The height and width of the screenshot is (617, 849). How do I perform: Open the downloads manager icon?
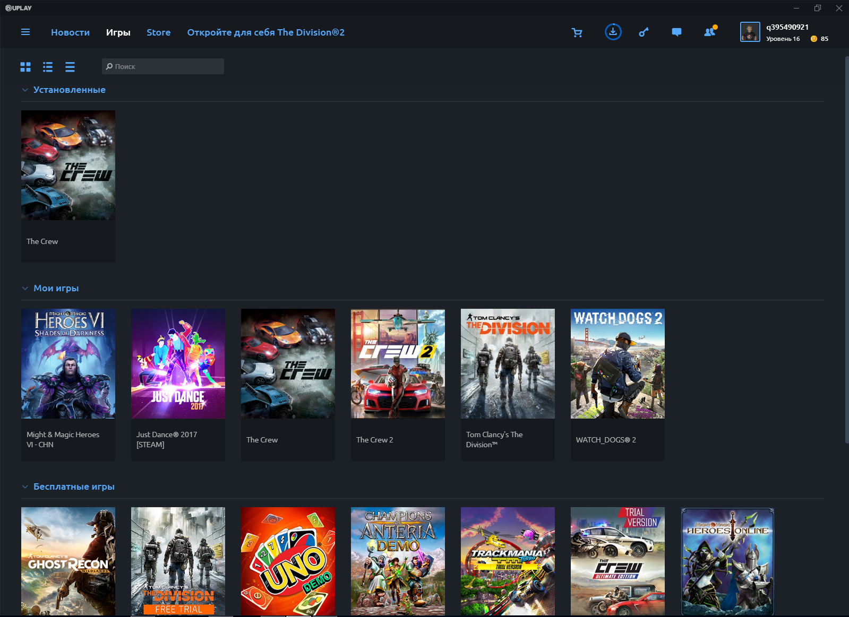pos(613,32)
